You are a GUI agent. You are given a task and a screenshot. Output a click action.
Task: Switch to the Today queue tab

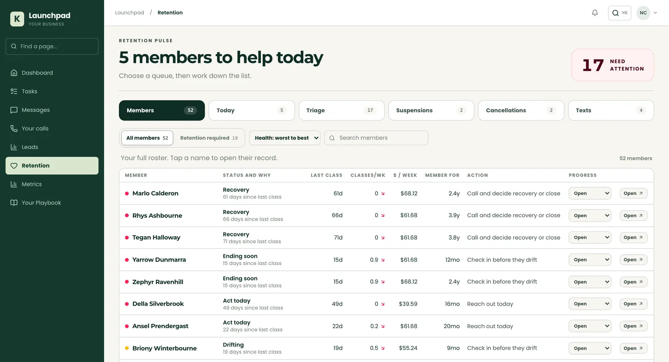tap(252, 110)
